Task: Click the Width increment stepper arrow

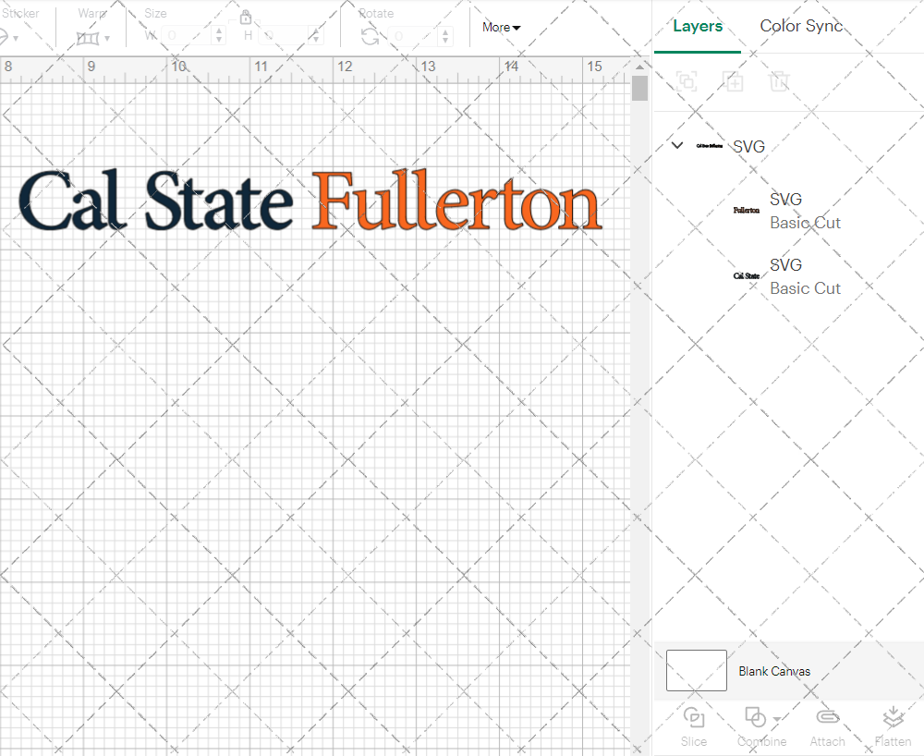Action: 218,30
